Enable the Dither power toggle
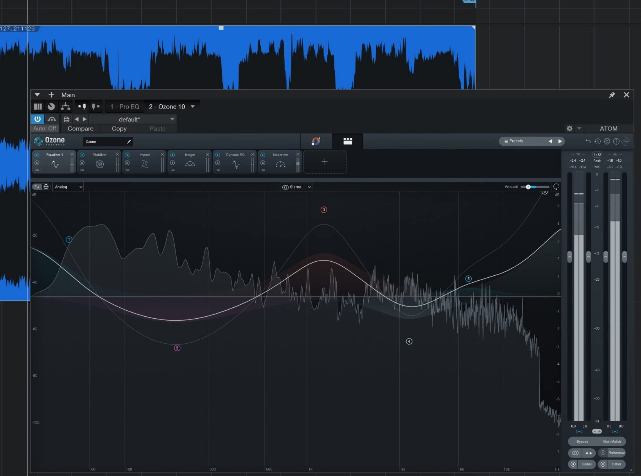Viewport: 641px width, 476px height. (x=603, y=464)
